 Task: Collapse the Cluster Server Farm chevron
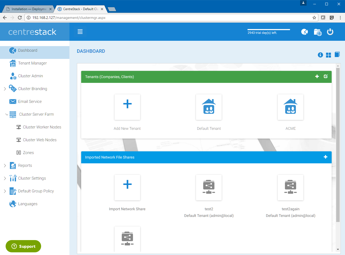(x=7, y=114)
